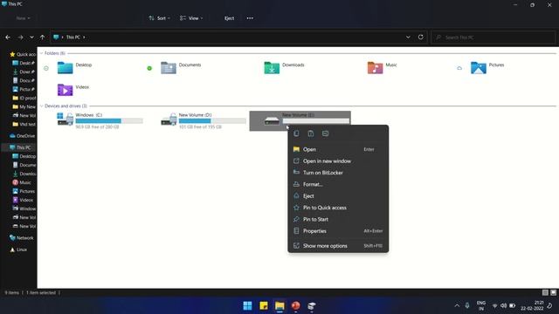Select Open in new window
The width and height of the screenshot is (559, 314).
pyautogui.click(x=338, y=160)
